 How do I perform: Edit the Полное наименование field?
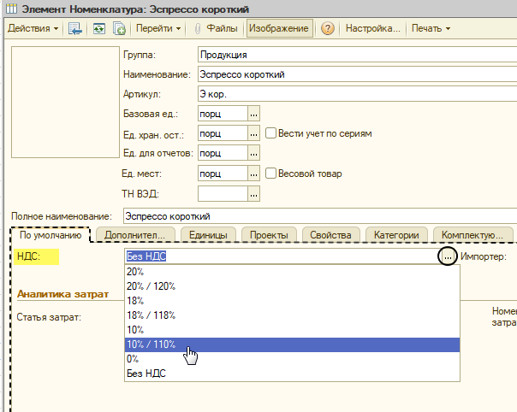(x=320, y=216)
